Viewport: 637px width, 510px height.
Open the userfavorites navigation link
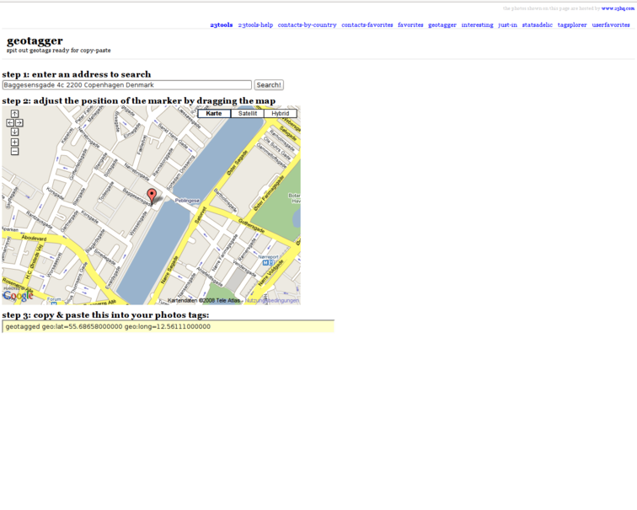[x=611, y=24]
